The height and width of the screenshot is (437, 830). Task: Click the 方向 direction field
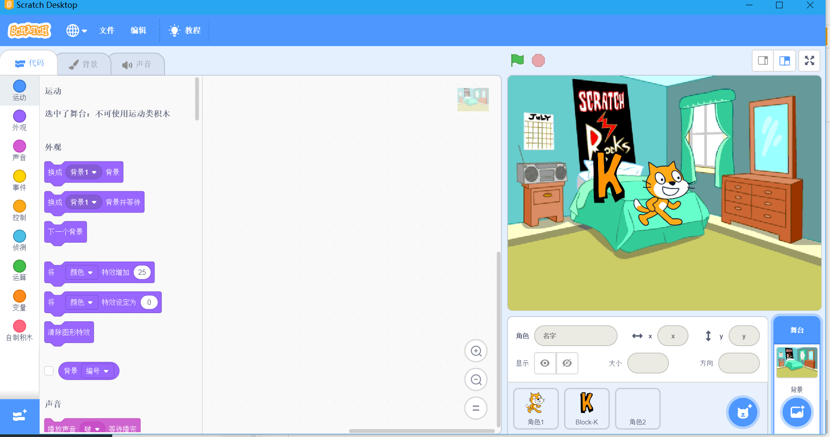coord(739,363)
